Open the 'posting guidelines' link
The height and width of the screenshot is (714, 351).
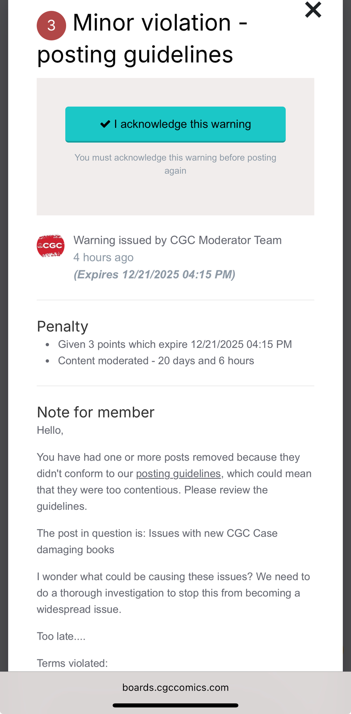tap(178, 473)
